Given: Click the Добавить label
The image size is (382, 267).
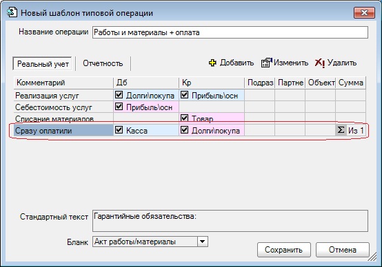Looking at the screenshot, I should click(x=237, y=63).
